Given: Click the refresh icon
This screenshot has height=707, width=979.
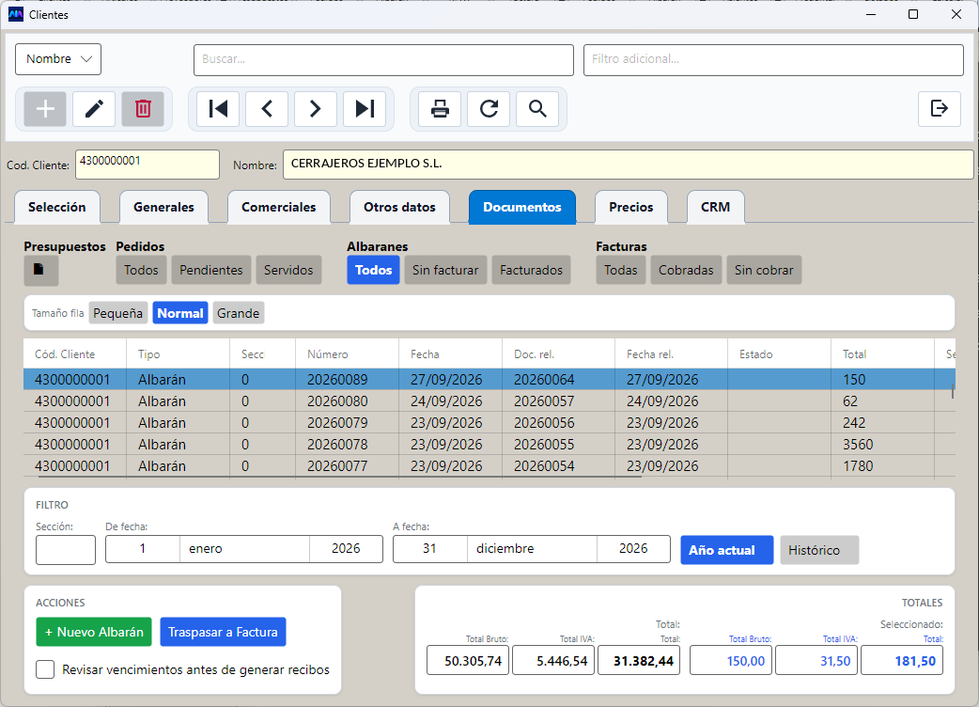Looking at the screenshot, I should pos(489,109).
